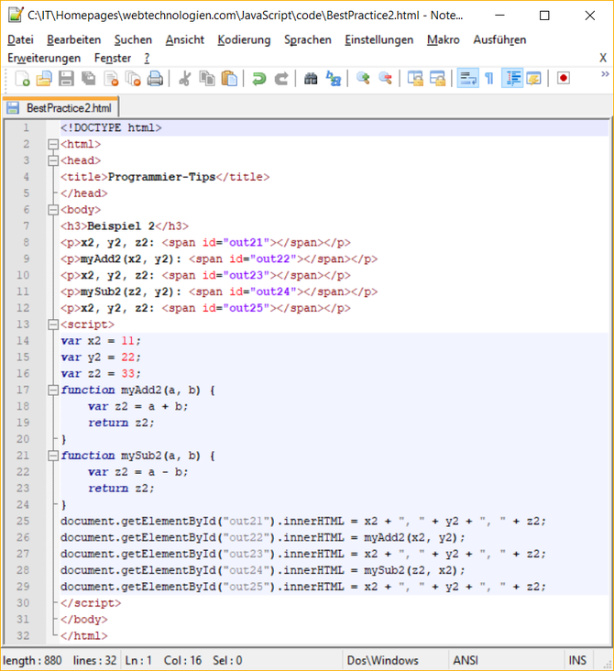Open Find with the binoculars icon
The image size is (614, 671).
tap(311, 79)
